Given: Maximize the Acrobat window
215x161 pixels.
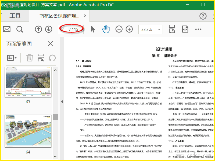Looking at the screenshot, I should click(x=203, y=5).
